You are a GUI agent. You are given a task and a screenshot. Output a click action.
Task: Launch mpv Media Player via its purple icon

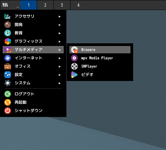74,58
